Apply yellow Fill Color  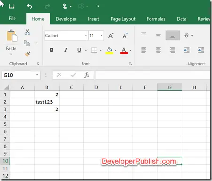(109, 51)
